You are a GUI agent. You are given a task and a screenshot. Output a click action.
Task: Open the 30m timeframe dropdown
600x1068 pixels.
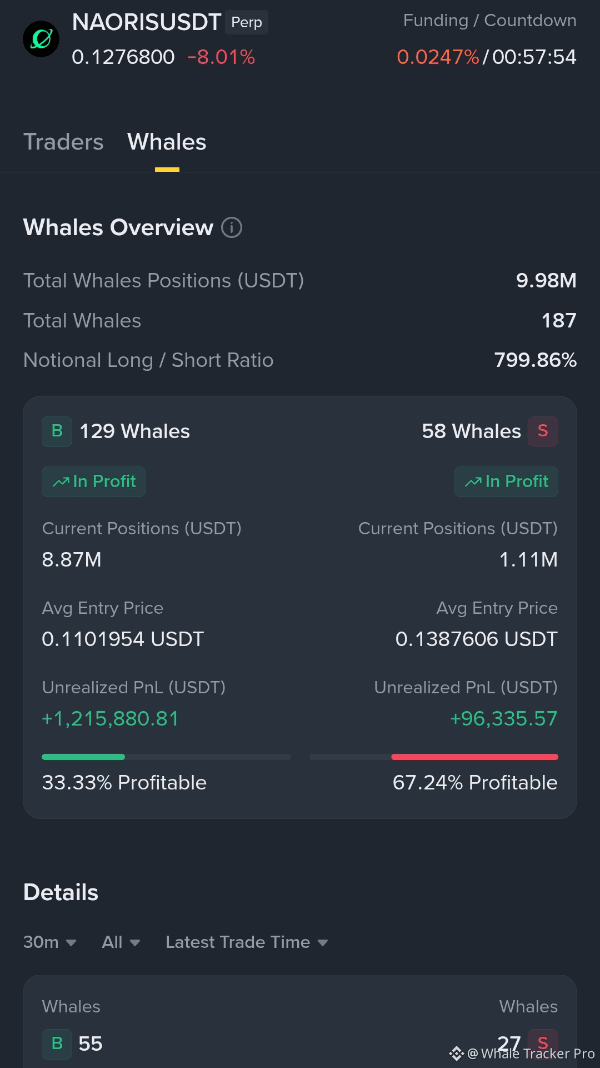click(x=50, y=942)
